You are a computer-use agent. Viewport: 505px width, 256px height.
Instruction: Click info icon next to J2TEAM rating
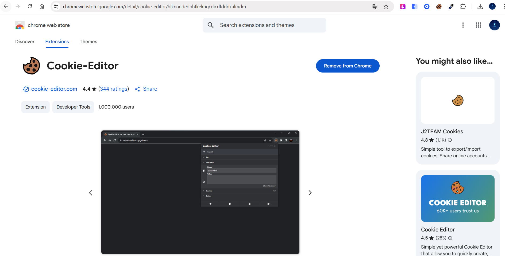click(x=450, y=140)
